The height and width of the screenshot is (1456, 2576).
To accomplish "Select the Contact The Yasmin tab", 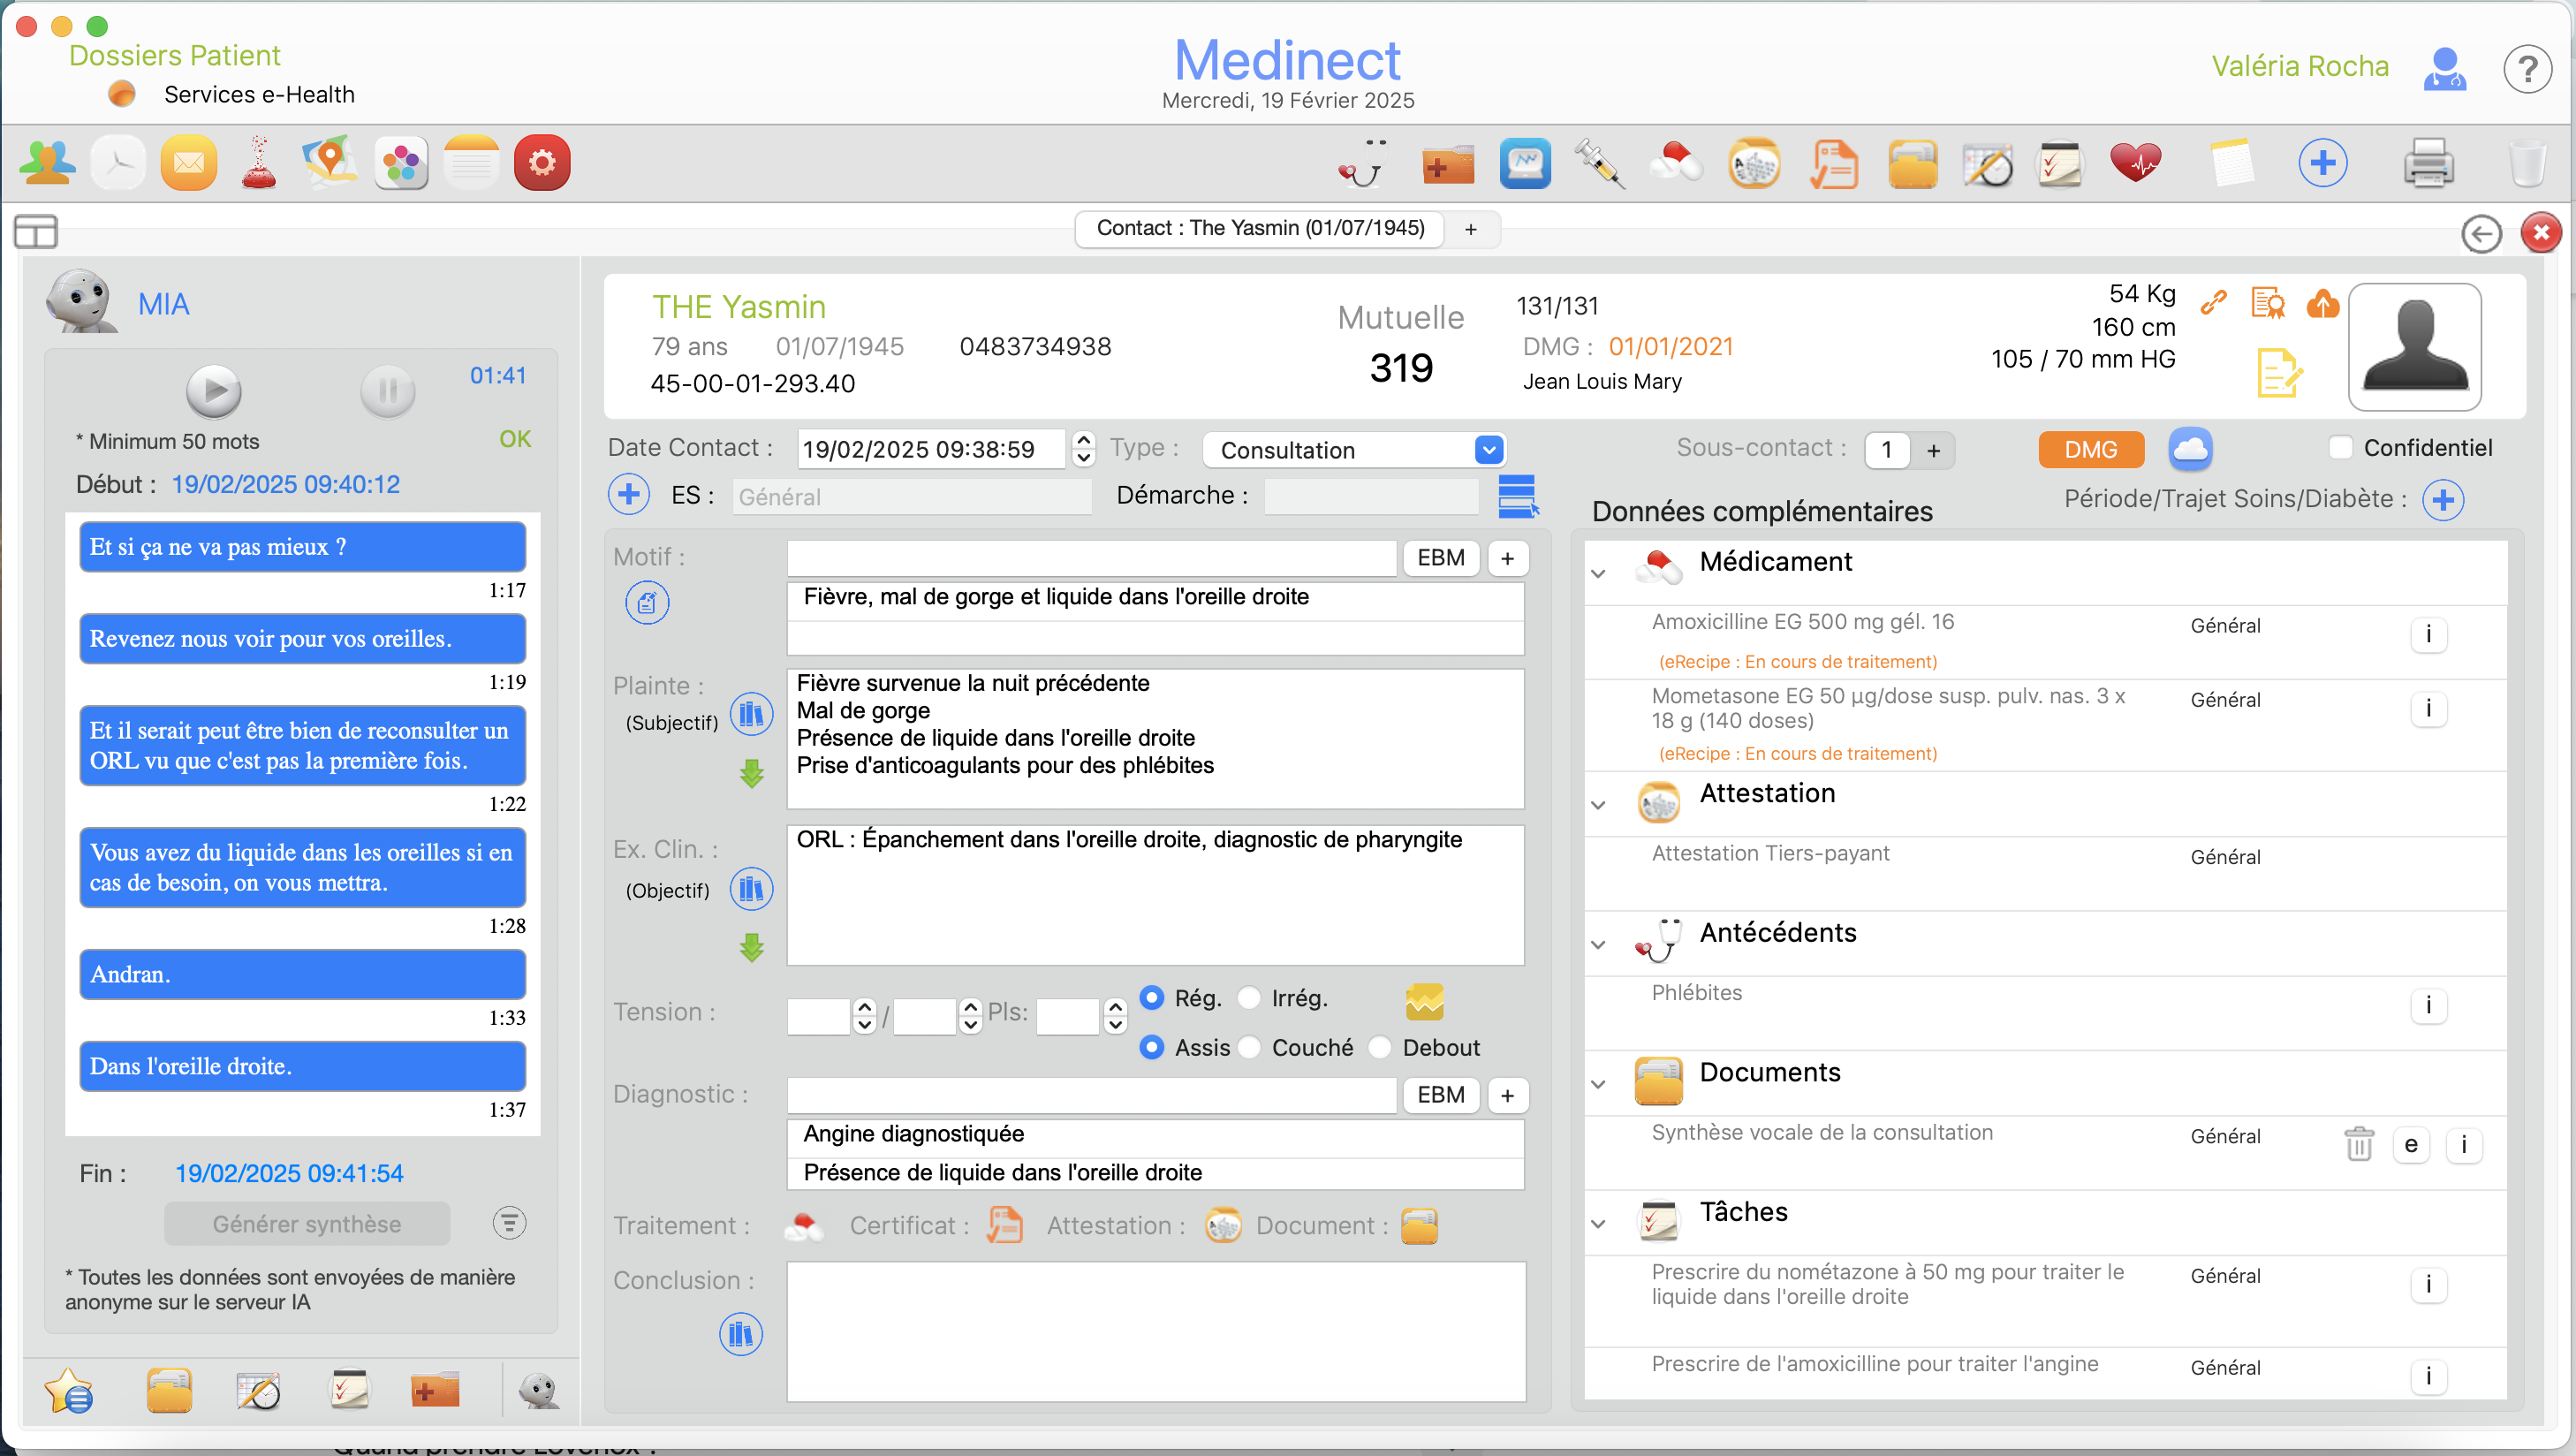I will [1260, 228].
